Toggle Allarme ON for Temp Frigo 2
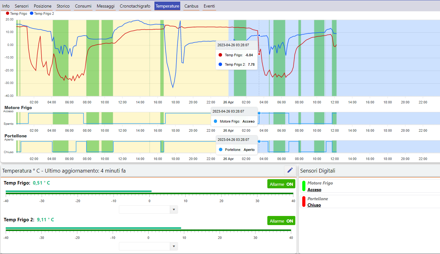Image resolution: width=440 pixels, height=254 pixels. [x=281, y=221]
